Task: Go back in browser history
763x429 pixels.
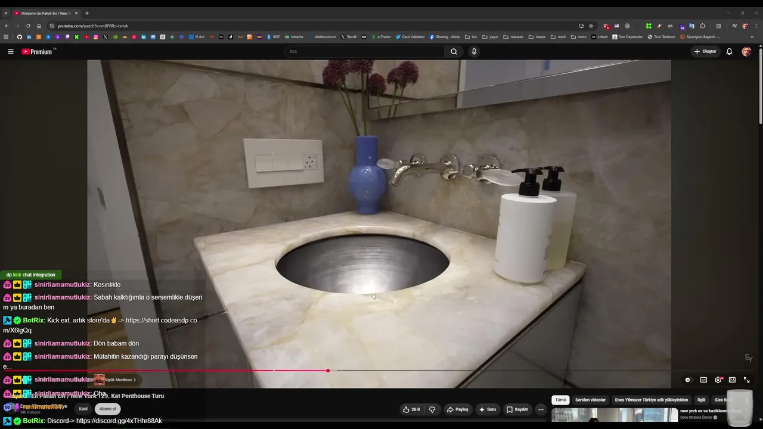Action: (x=7, y=26)
